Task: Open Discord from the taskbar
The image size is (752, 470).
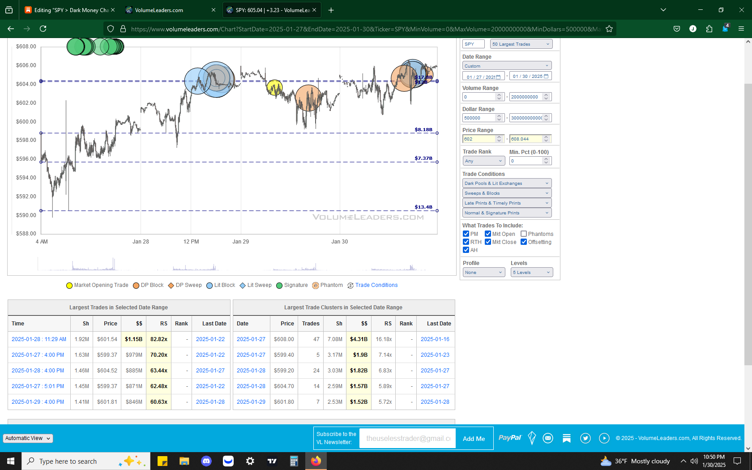Action: [x=206, y=461]
